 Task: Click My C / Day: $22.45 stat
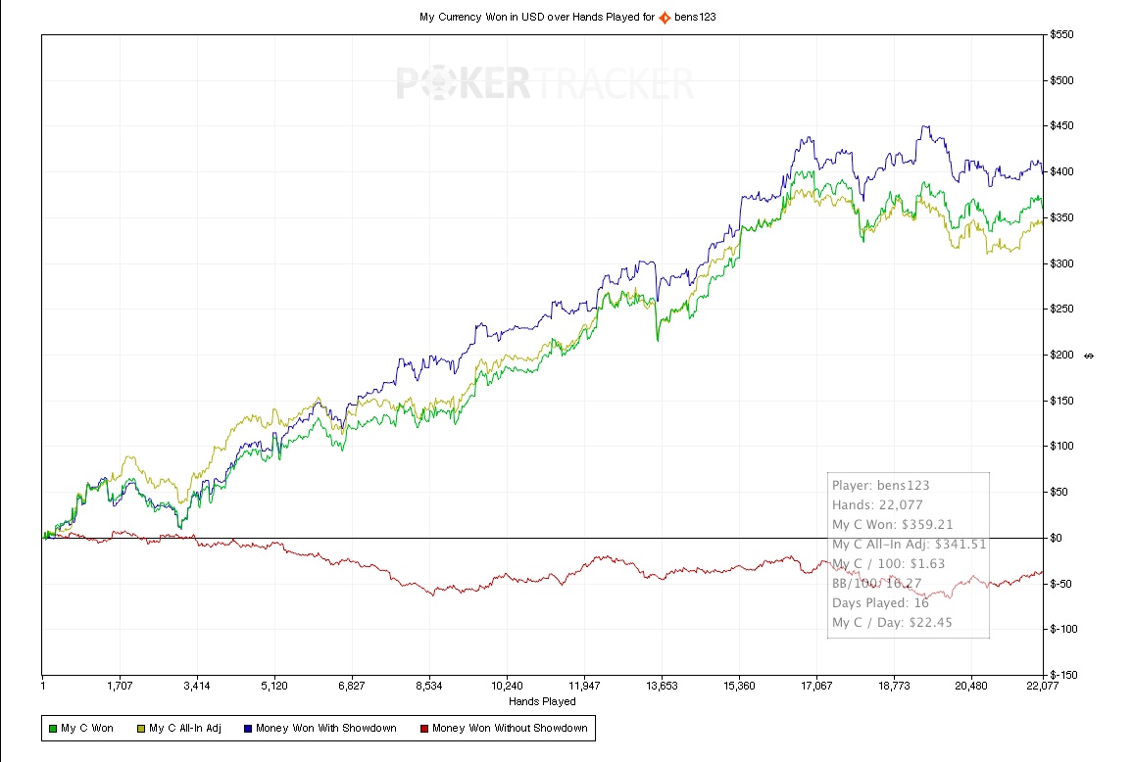(892, 622)
